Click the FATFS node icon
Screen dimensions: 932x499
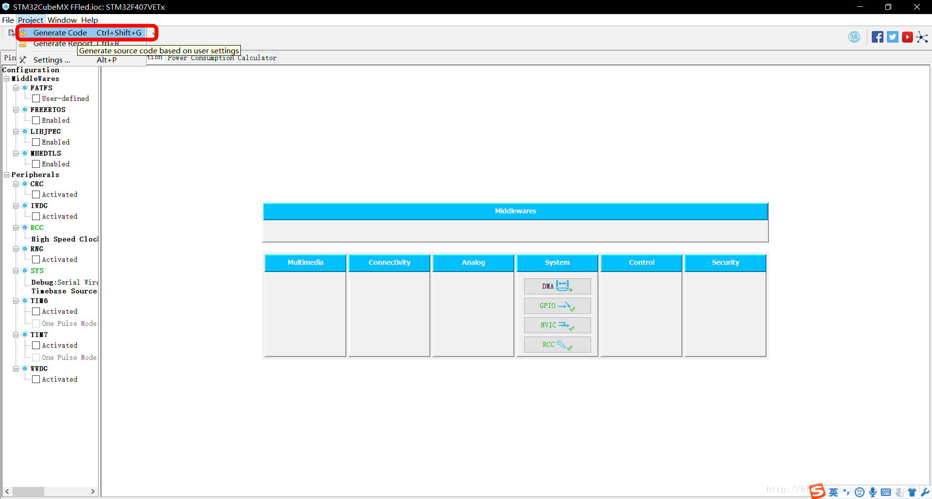25,88
